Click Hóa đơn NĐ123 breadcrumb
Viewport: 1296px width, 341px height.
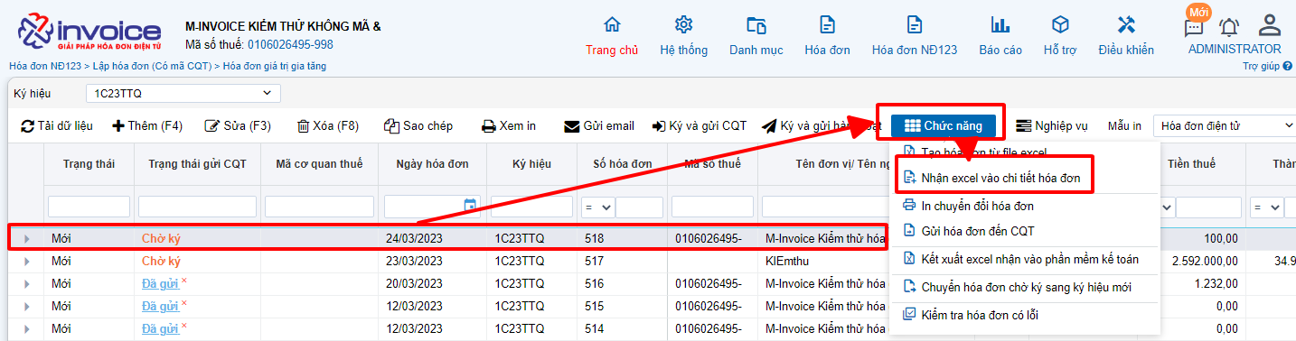click(x=45, y=66)
